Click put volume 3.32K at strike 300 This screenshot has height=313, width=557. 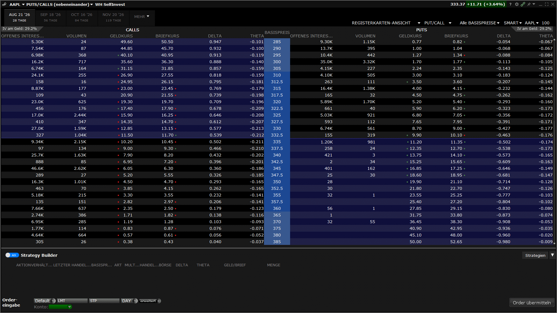tap(369, 62)
